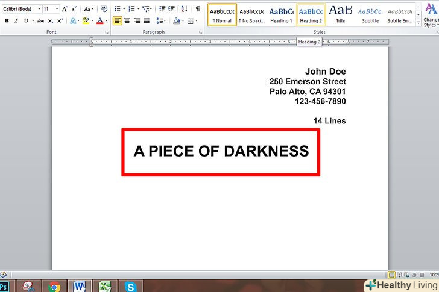Toggle bold formatting
Screen dimensions: 439x292
[7, 20]
